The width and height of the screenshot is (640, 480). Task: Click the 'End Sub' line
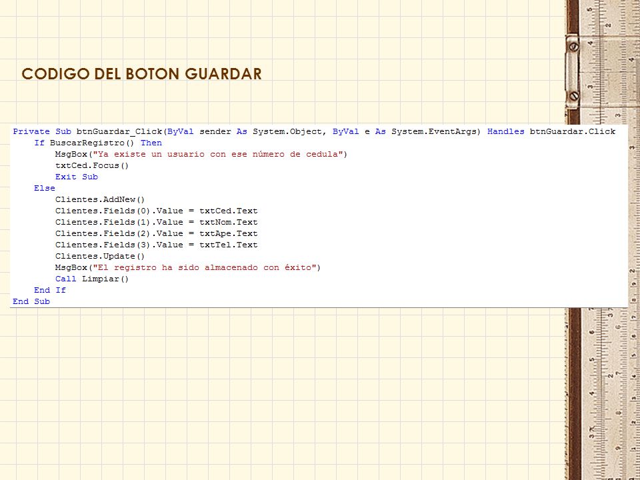[x=31, y=301]
